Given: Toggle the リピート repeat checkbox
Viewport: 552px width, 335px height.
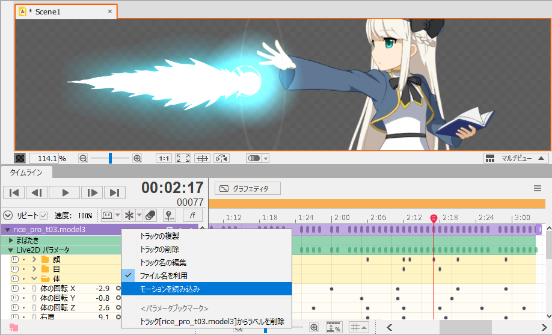Looking at the screenshot, I should pyautogui.click(x=43, y=215).
